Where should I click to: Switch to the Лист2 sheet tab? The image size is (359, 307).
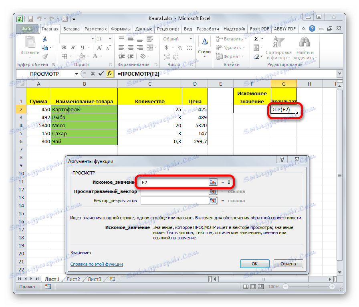pos(73,279)
